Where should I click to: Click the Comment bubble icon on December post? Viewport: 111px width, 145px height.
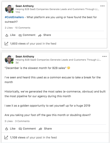[20, 129]
